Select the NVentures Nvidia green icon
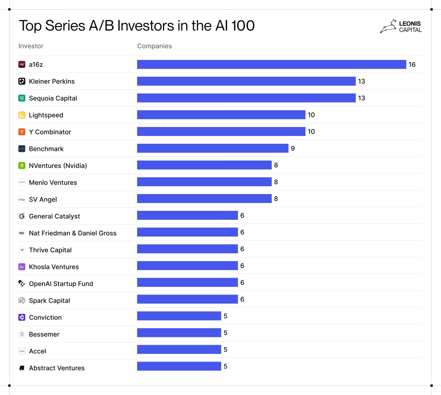 pyautogui.click(x=22, y=165)
